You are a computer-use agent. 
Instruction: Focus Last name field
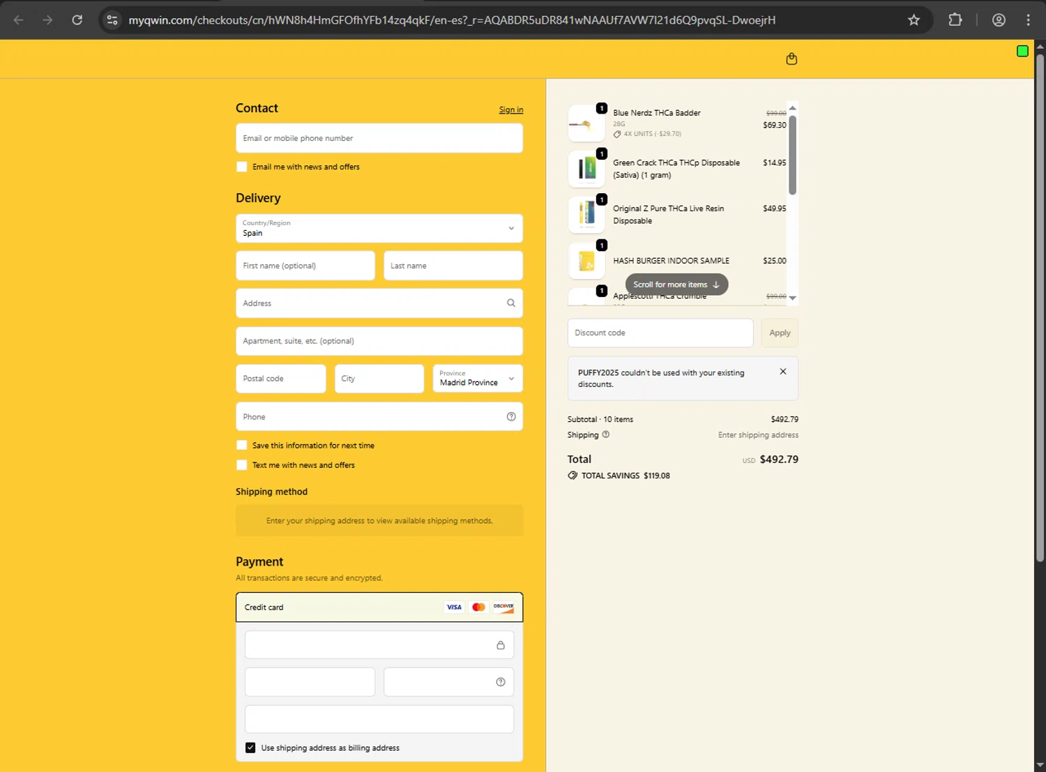[x=453, y=266]
